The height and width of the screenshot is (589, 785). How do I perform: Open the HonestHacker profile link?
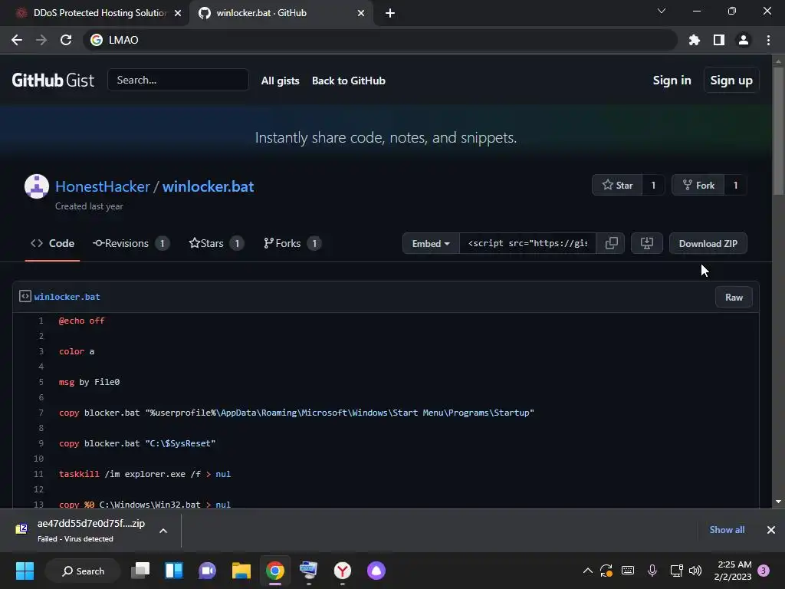tap(102, 186)
